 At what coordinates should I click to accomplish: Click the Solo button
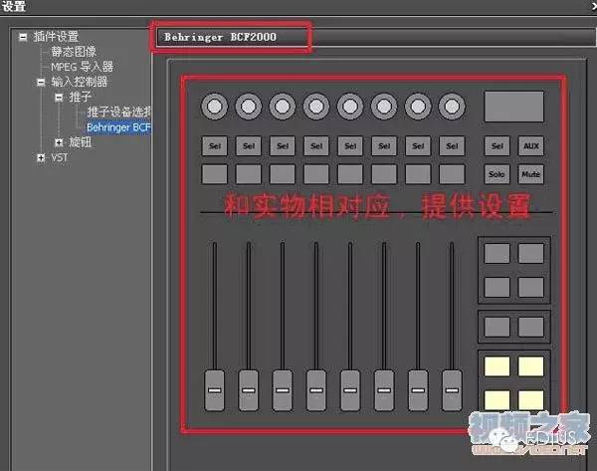coord(497,174)
